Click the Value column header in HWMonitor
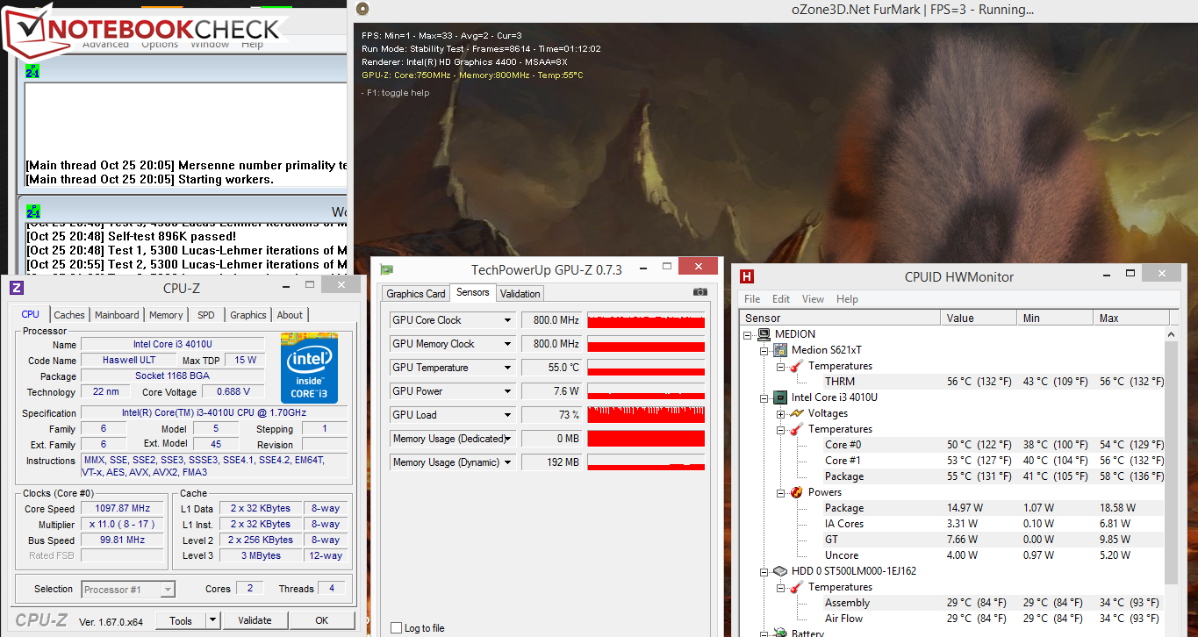 pos(979,318)
